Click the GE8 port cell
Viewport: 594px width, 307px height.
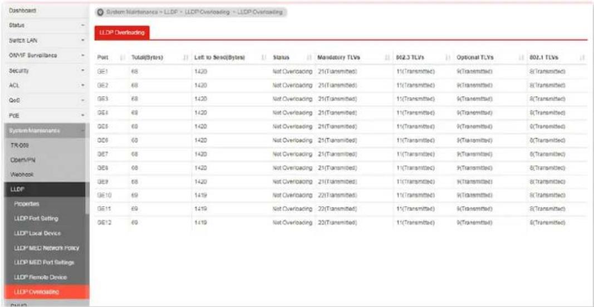(x=101, y=168)
